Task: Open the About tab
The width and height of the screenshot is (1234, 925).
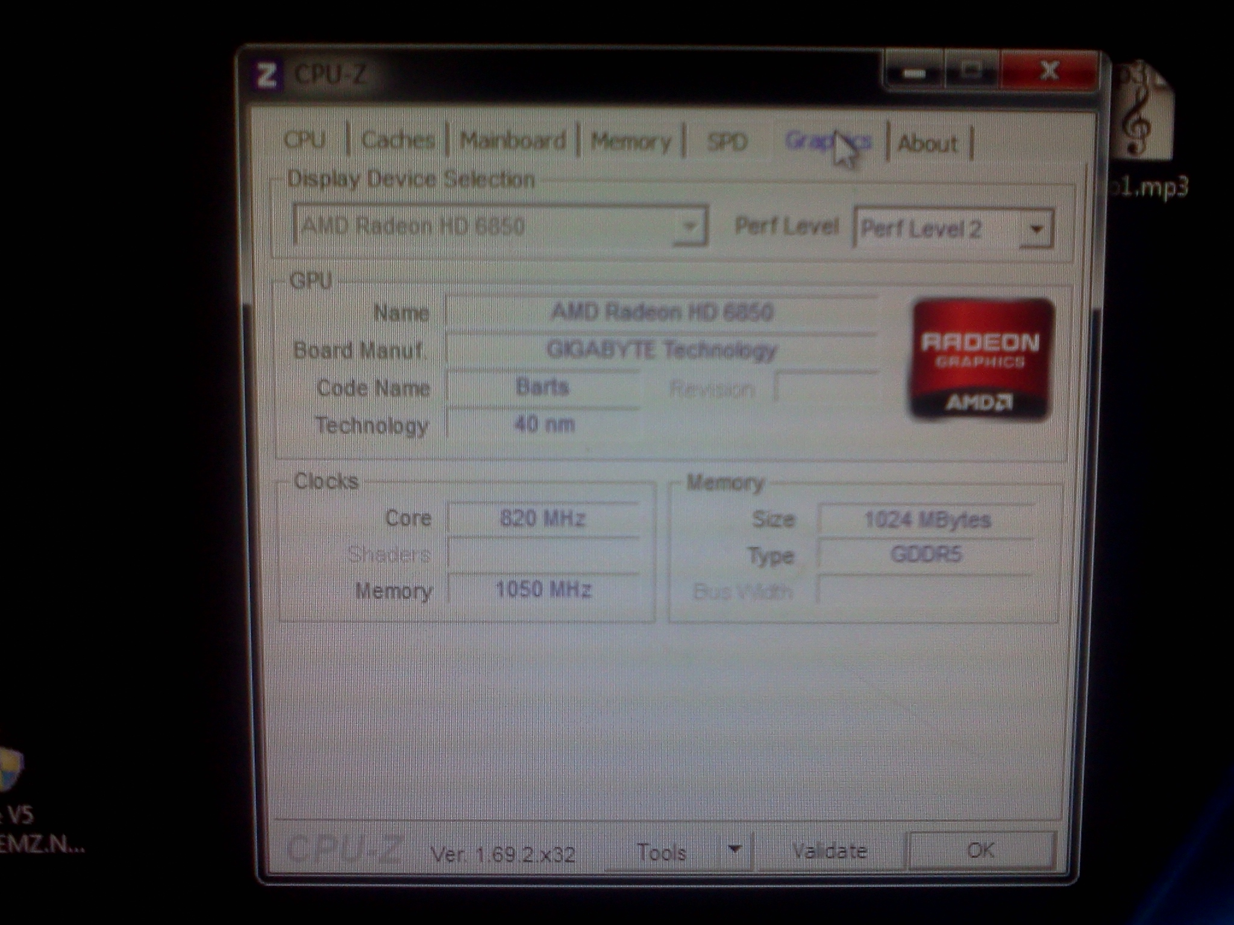Action: [x=927, y=143]
